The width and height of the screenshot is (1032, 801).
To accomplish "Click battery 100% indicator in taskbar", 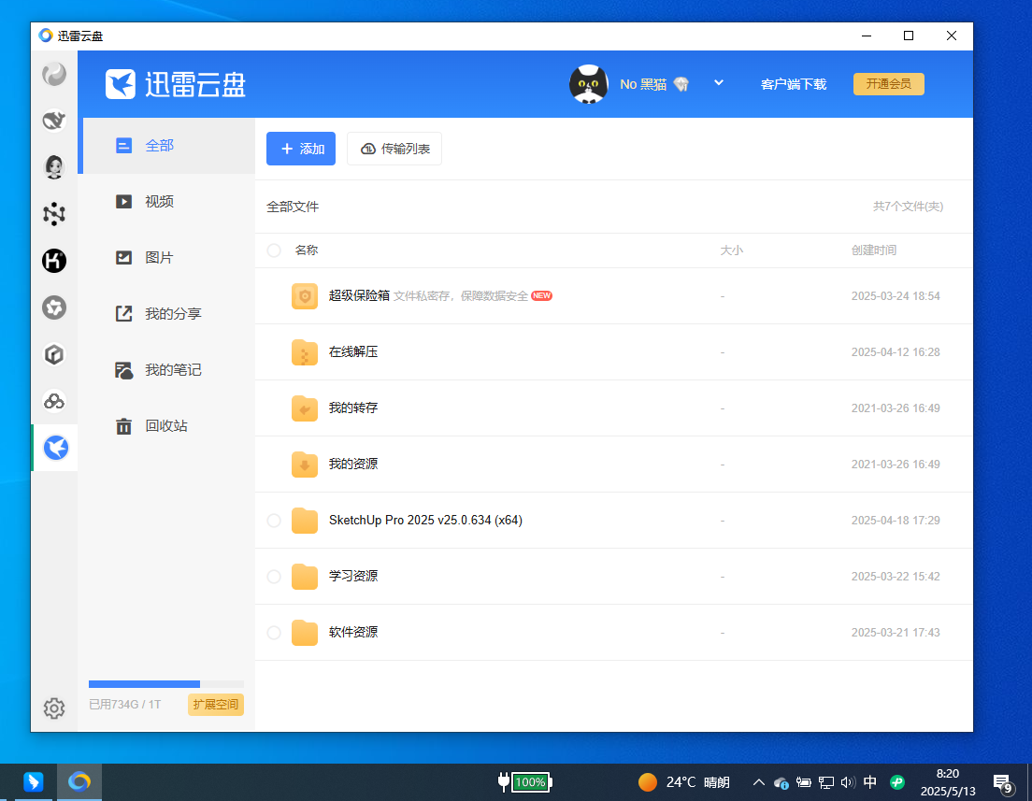I will coord(525,782).
